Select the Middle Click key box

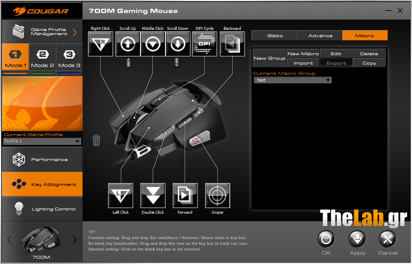click(x=153, y=44)
